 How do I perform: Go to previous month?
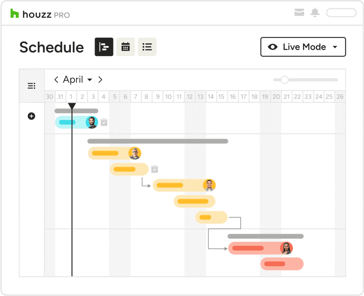pos(56,80)
